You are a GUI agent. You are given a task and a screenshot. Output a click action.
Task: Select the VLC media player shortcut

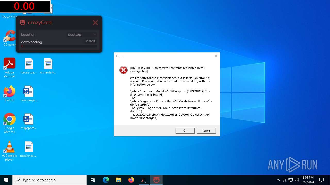coord(9,151)
